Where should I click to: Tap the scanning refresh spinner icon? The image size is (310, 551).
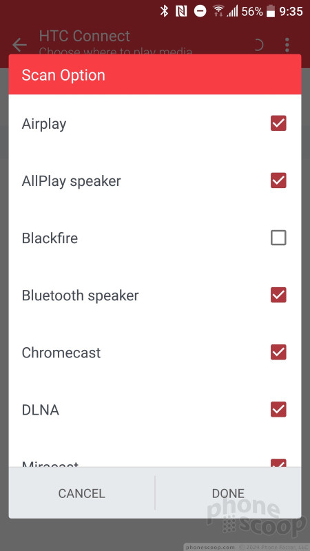click(258, 45)
